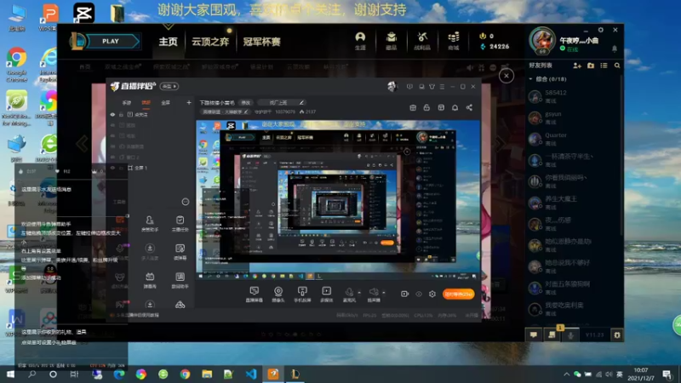The image size is (681, 383).
Task: Switch to the 云顶之弈 tab in League client
Action: (210, 42)
